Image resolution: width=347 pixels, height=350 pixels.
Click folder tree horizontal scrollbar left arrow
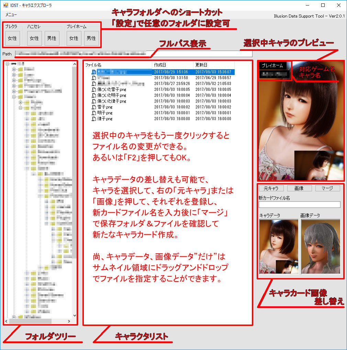(x=6, y=321)
